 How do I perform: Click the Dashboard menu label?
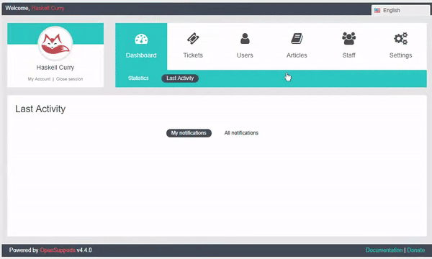141,55
